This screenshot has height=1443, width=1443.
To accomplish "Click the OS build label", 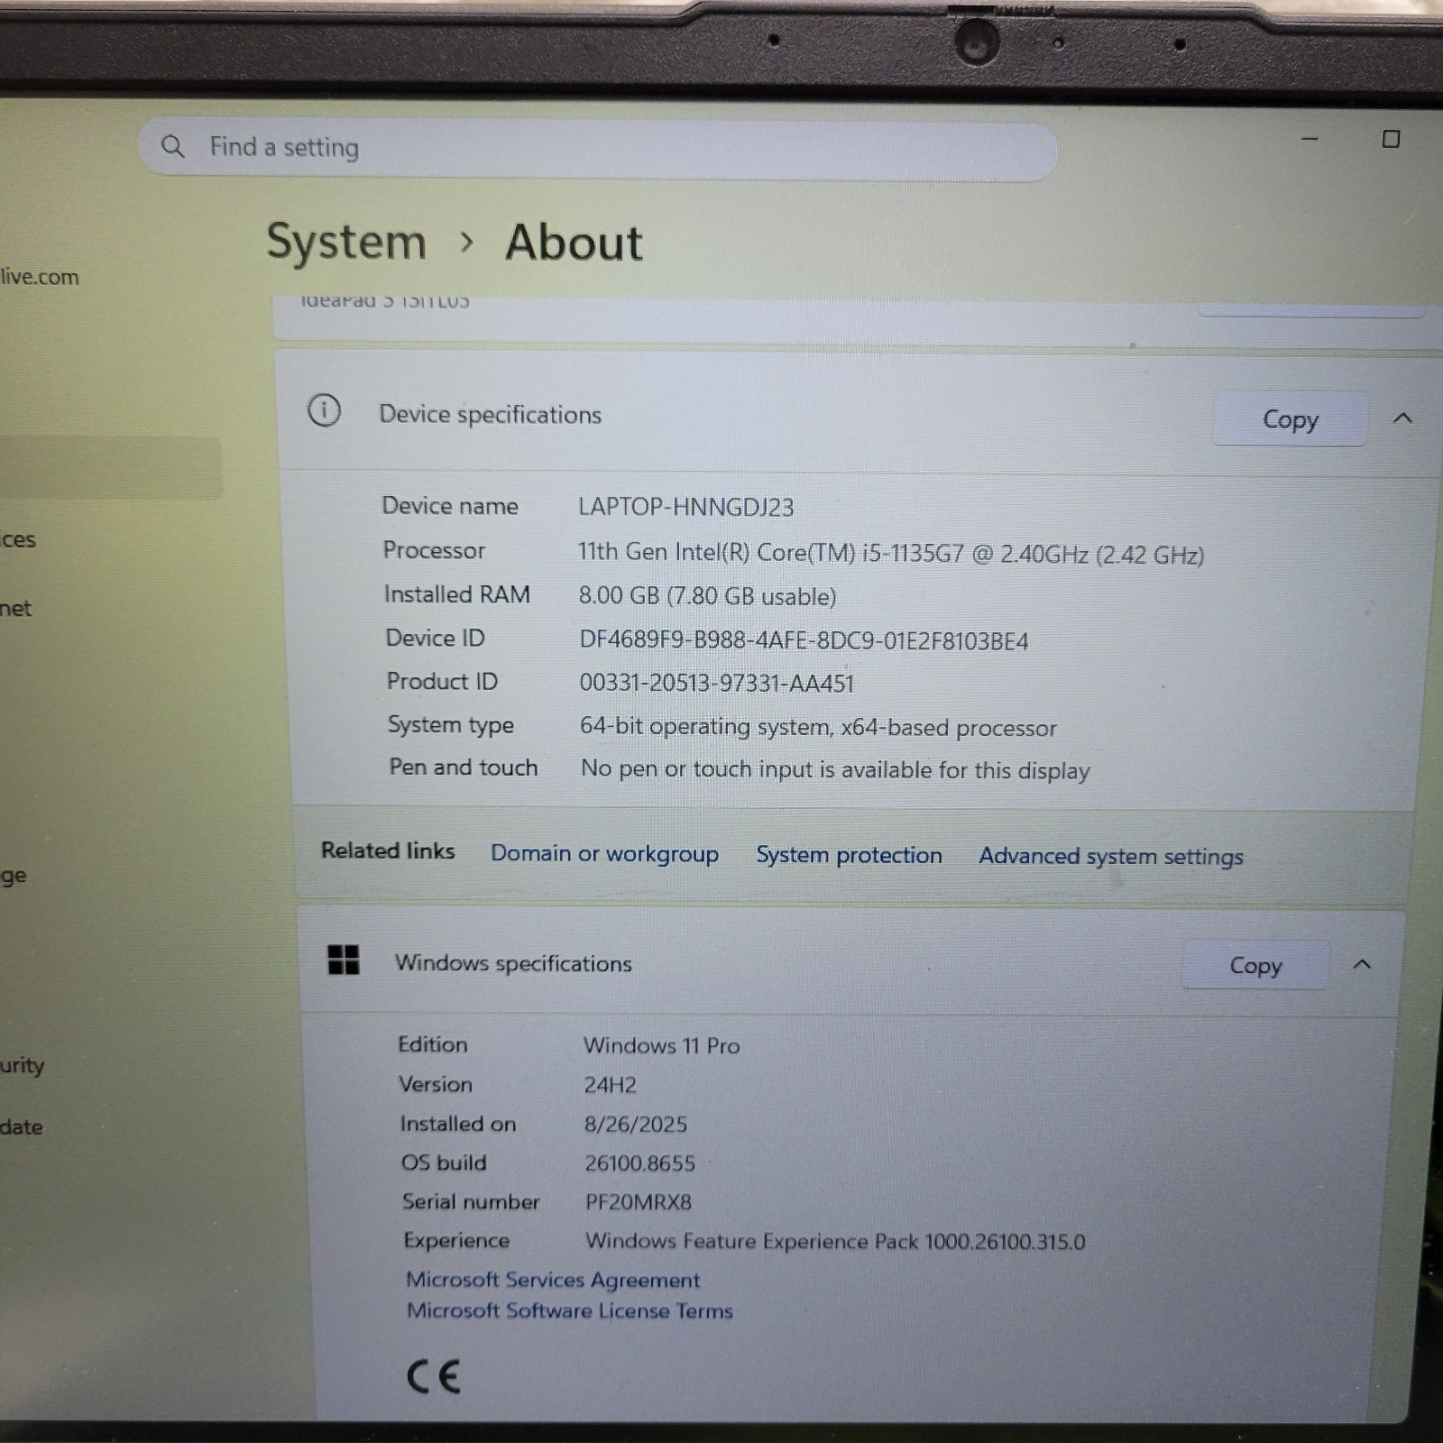I will (x=444, y=1163).
